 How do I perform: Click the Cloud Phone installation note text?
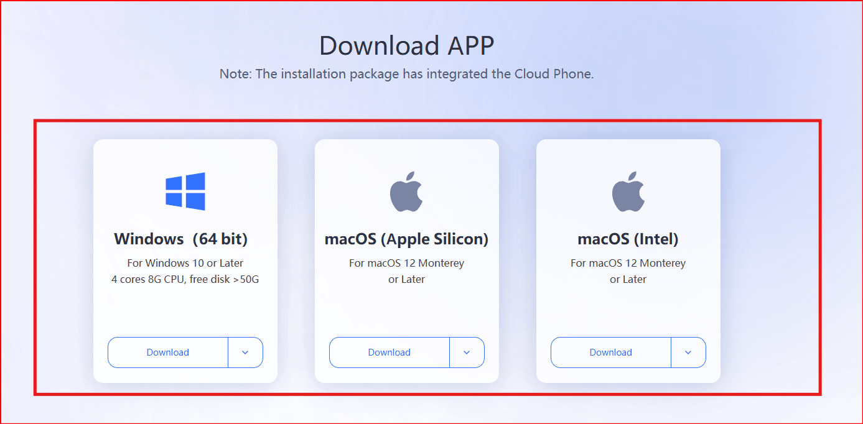(x=406, y=74)
